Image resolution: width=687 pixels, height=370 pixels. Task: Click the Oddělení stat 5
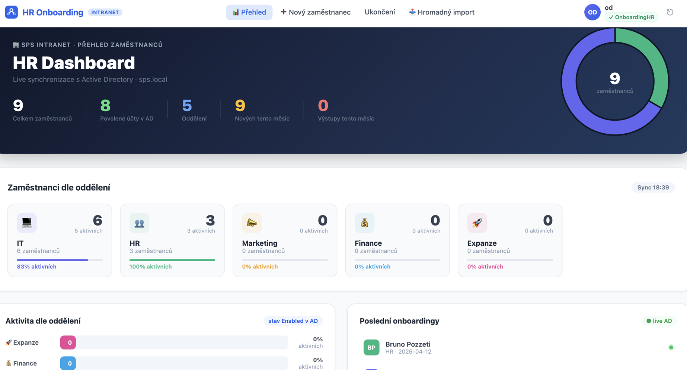pyautogui.click(x=194, y=110)
